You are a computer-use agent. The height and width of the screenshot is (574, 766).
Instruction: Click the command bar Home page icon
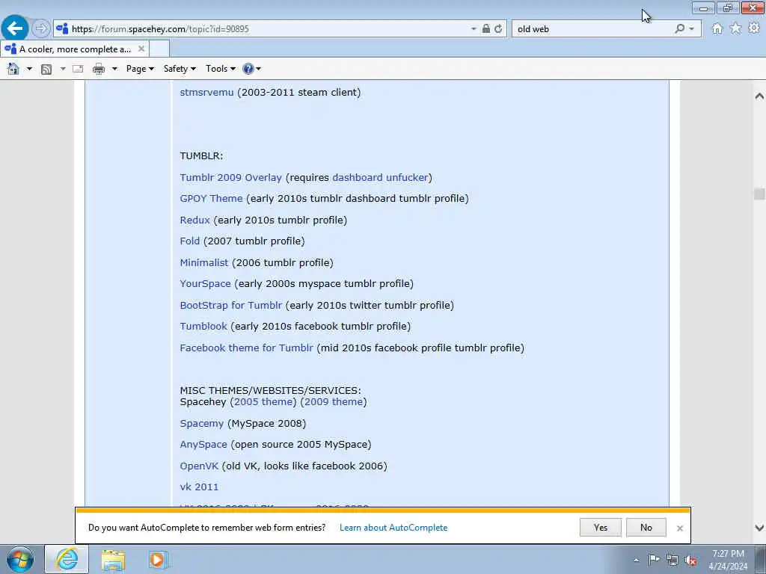point(13,69)
